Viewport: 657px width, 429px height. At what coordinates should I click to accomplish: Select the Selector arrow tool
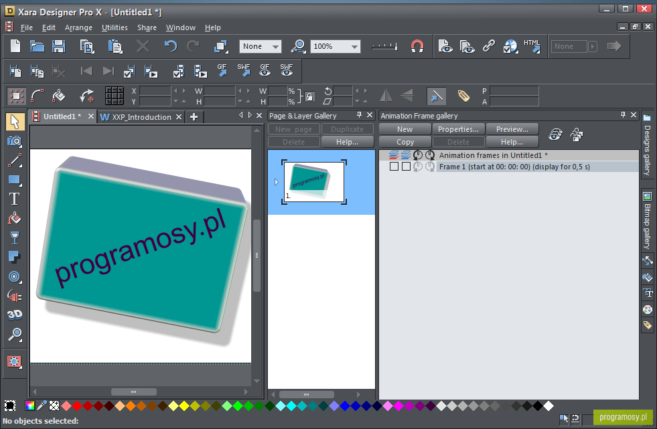[x=15, y=121]
